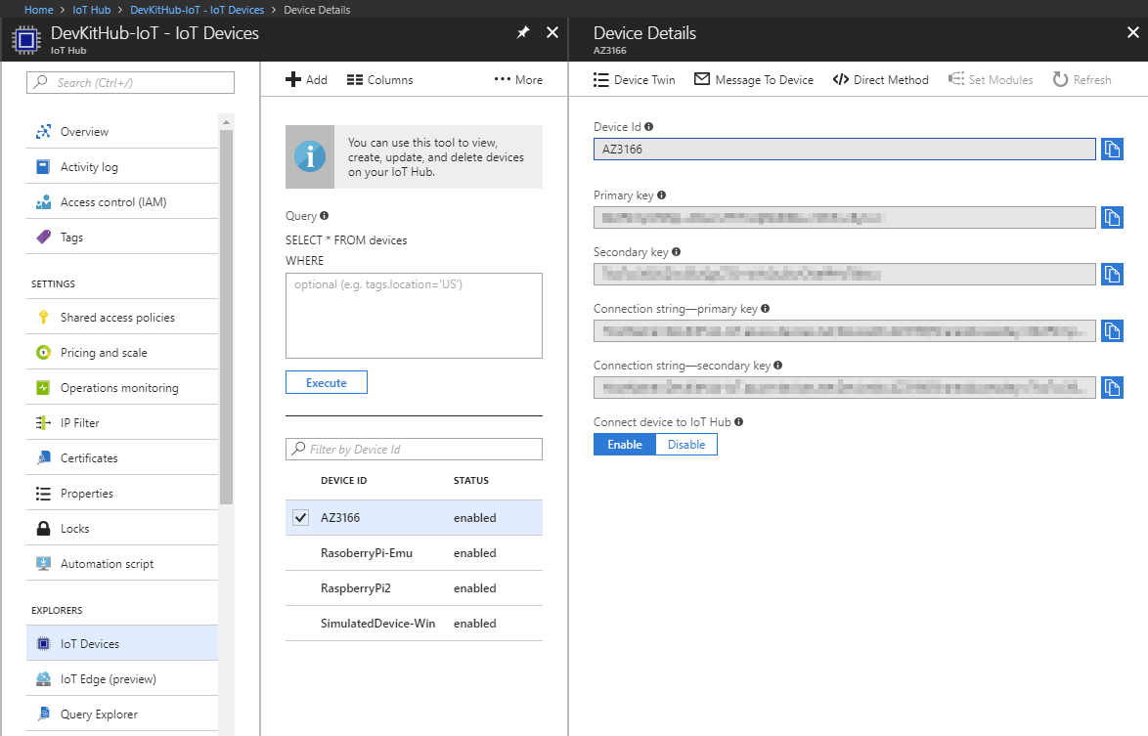Open the Device Twin editor
The image size is (1148, 736).
(634, 79)
